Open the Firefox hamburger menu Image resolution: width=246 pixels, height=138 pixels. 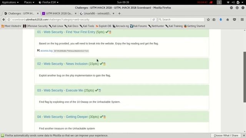click(x=242, y=20)
